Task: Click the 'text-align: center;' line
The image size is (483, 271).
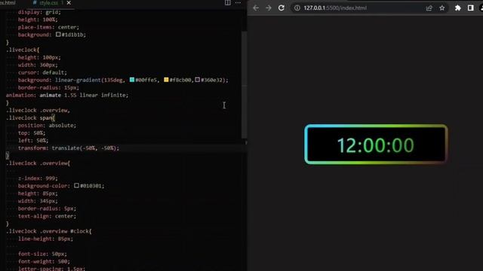Action: click(x=47, y=216)
